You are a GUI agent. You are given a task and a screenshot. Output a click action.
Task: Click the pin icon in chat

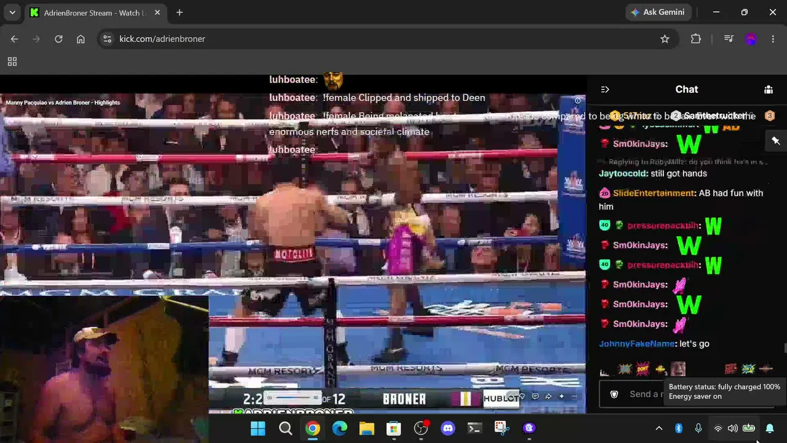(776, 141)
